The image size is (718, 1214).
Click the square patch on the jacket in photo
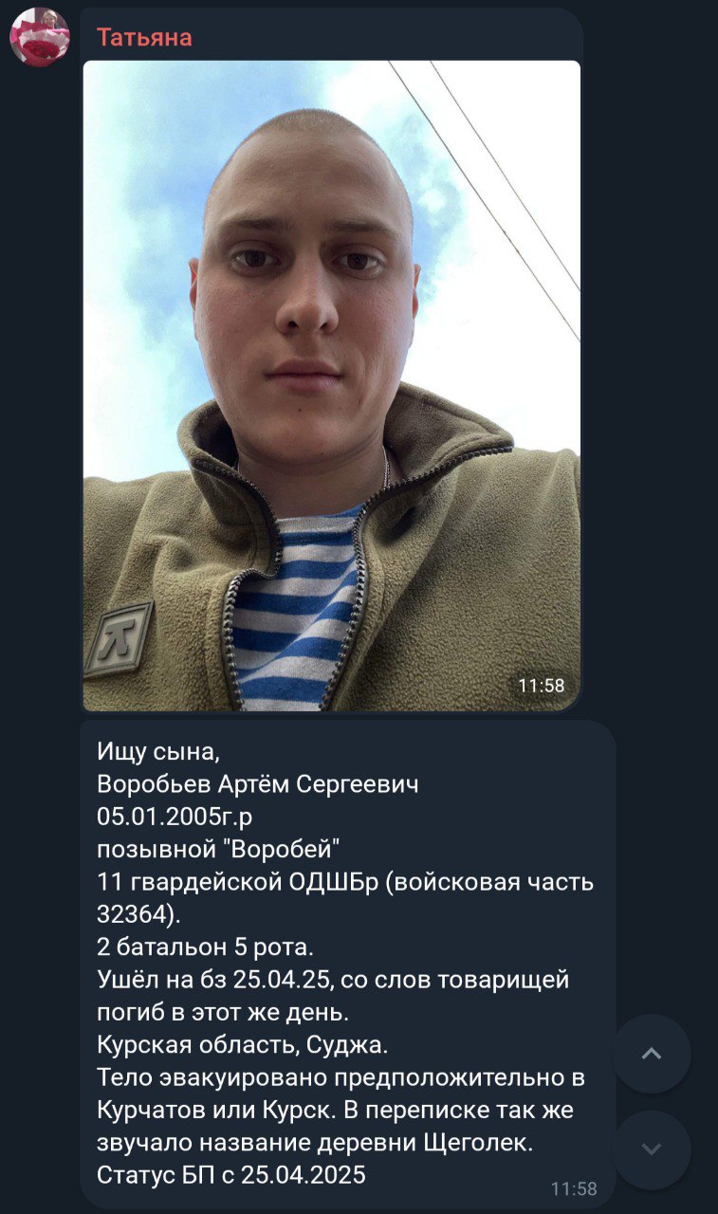[x=118, y=638]
